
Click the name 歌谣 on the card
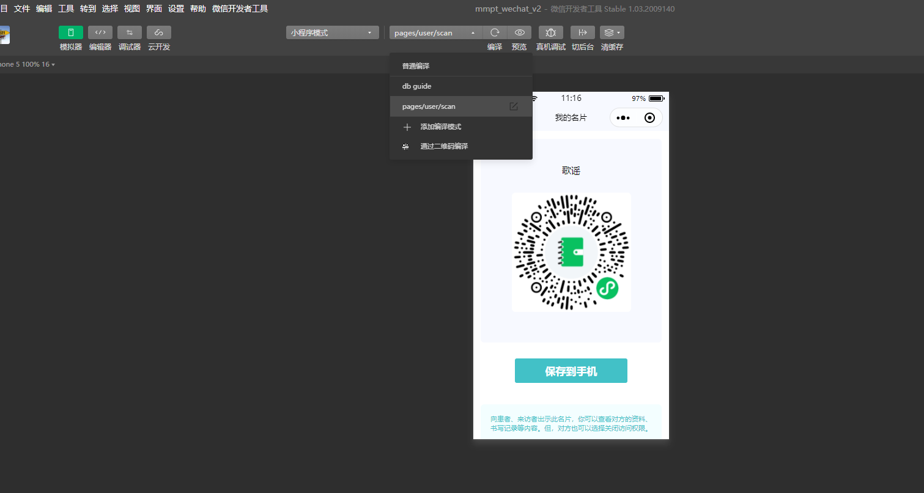[x=571, y=171]
